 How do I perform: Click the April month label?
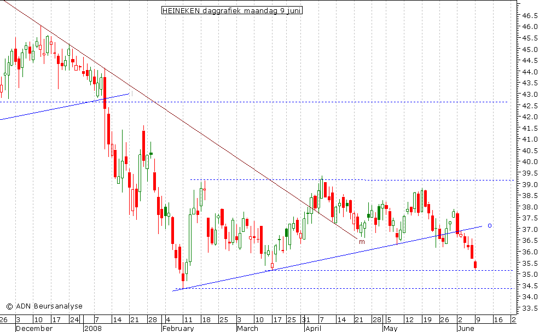click(x=313, y=328)
